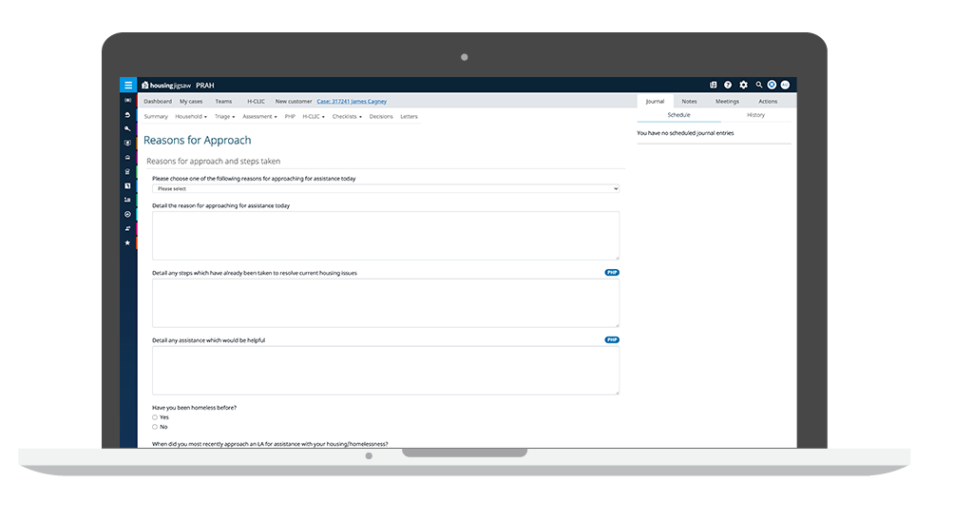
Task: Go to My cases
Action: coord(191,101)
